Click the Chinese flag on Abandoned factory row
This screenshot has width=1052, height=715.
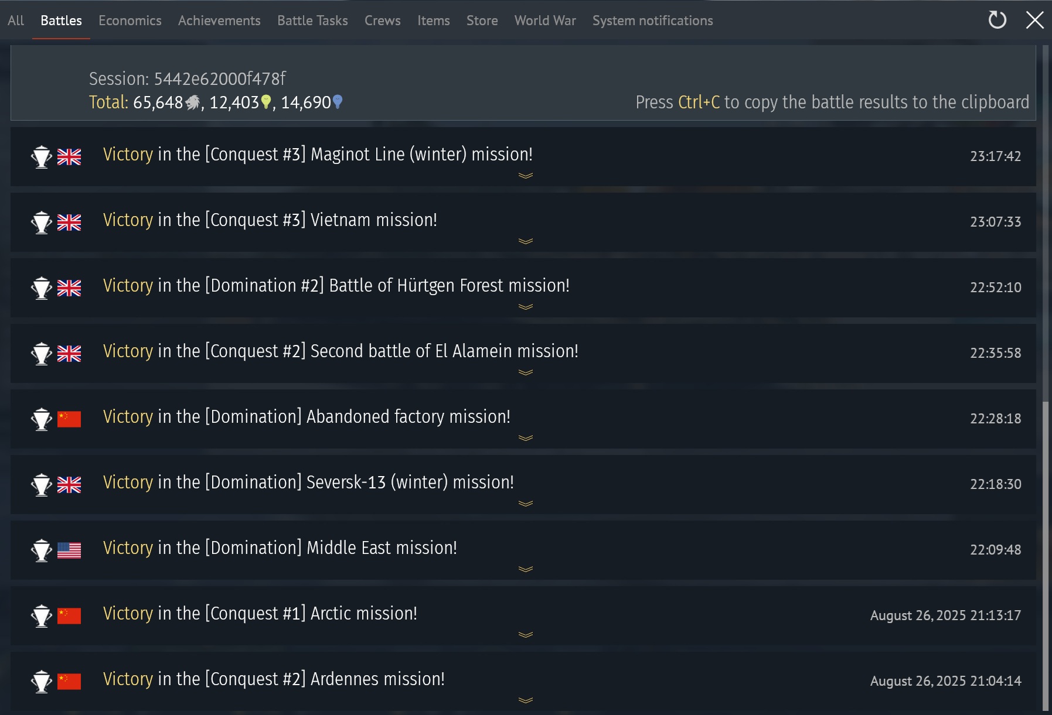click(x=69, y=419)
